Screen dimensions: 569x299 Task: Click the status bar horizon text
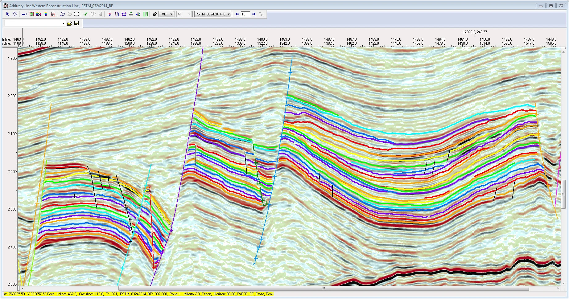click(x=244, y=294)
